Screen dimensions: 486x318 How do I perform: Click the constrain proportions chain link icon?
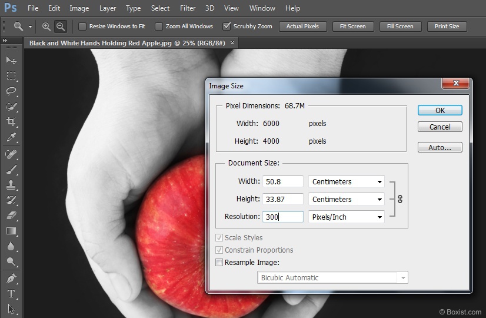[400, 199]
